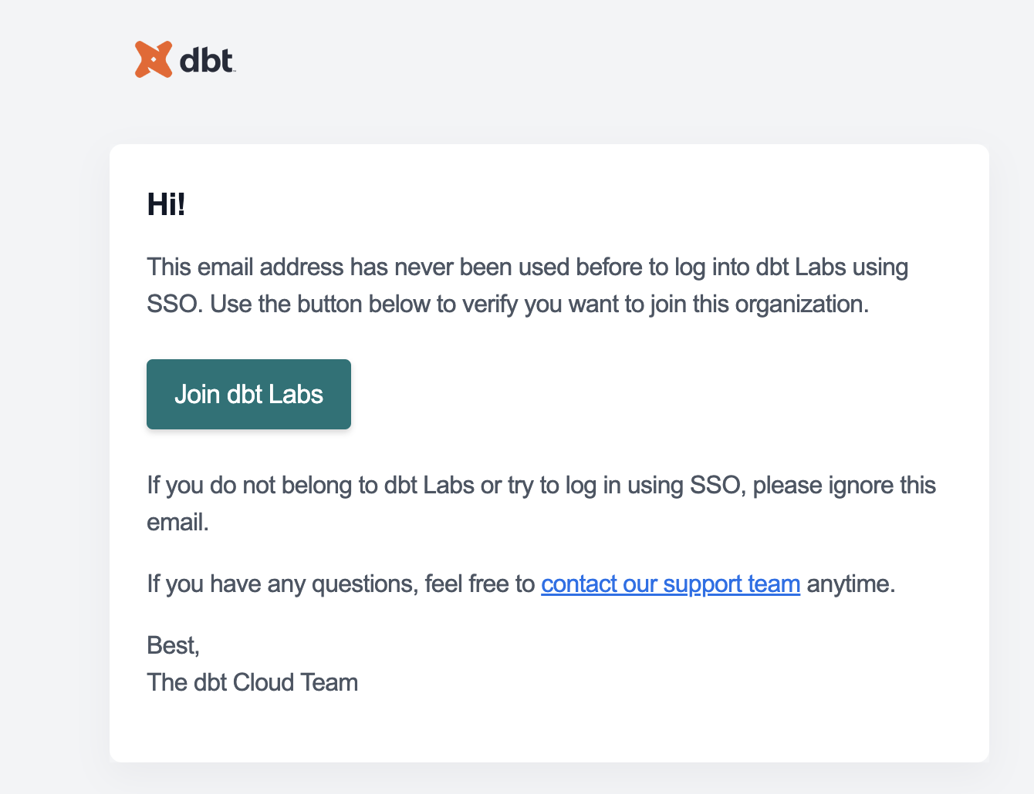
Task: Click the dbt wordmark text
Action: pos(204,60)
